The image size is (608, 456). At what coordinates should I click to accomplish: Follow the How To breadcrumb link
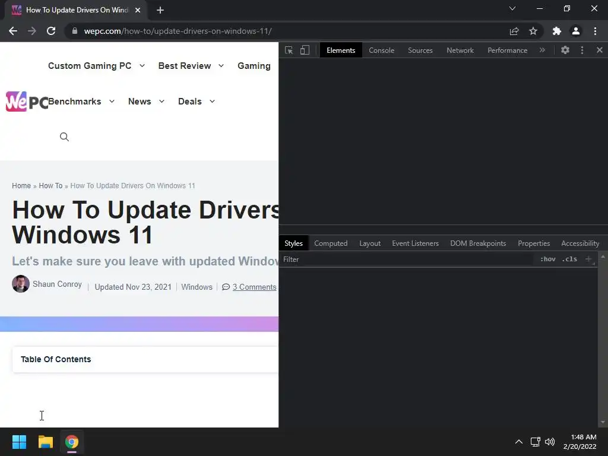tap(50, 186)
